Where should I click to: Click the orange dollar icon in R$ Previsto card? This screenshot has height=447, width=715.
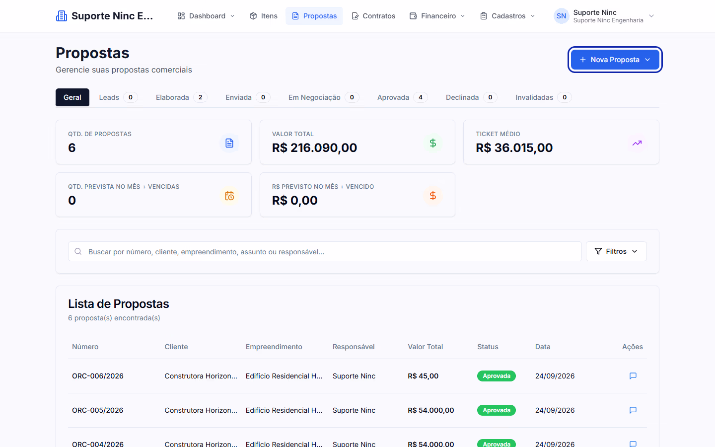(x=433, y=196)
